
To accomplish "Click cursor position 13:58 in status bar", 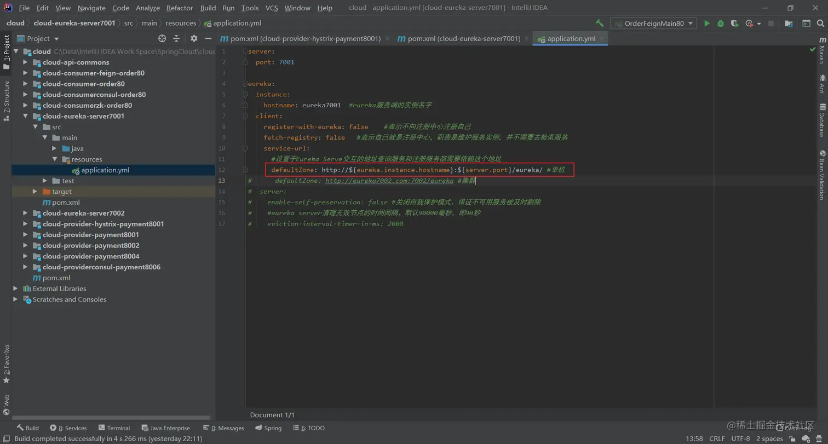I will pos(694,439).
